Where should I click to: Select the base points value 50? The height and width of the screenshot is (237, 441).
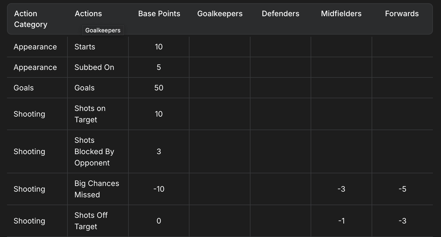click(159, 88)
